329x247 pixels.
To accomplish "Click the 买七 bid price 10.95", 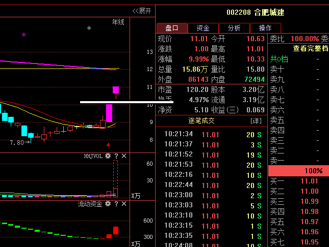I will click(310, 242).
